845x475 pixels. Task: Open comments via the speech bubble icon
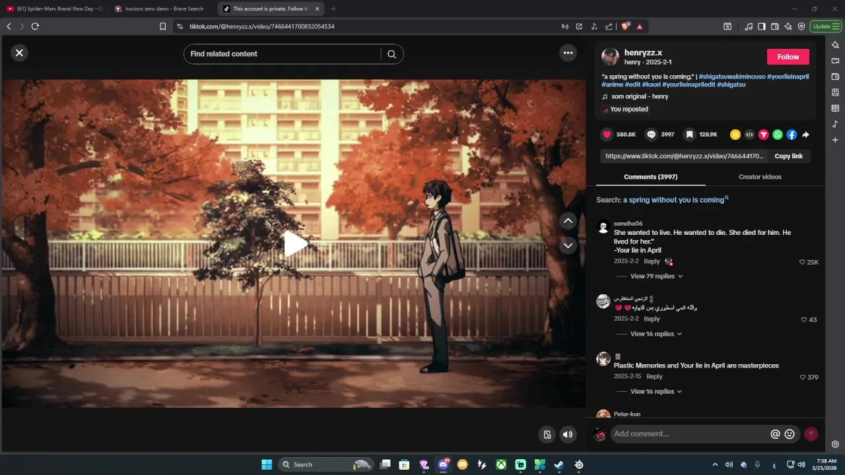coord(651,135)
